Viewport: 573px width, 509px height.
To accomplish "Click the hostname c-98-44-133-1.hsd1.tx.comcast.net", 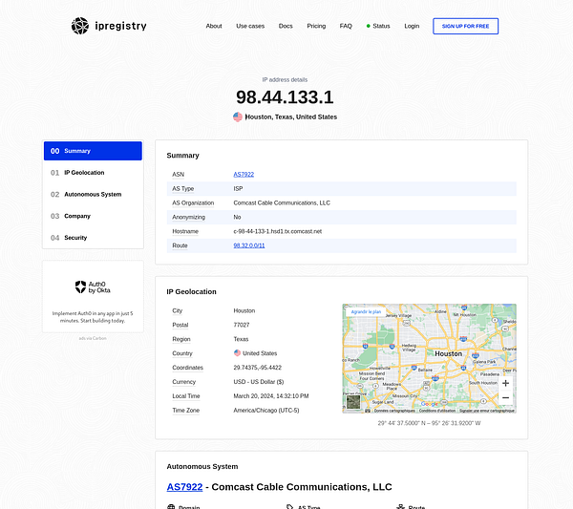I will click(278, 231).
